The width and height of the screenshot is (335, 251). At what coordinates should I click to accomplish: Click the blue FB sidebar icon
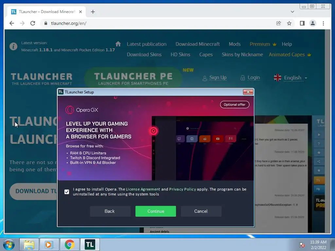(x=319, y=189)
